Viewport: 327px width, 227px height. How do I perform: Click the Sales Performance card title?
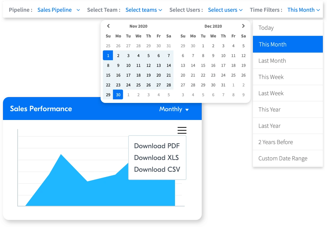tap(41, 109)
